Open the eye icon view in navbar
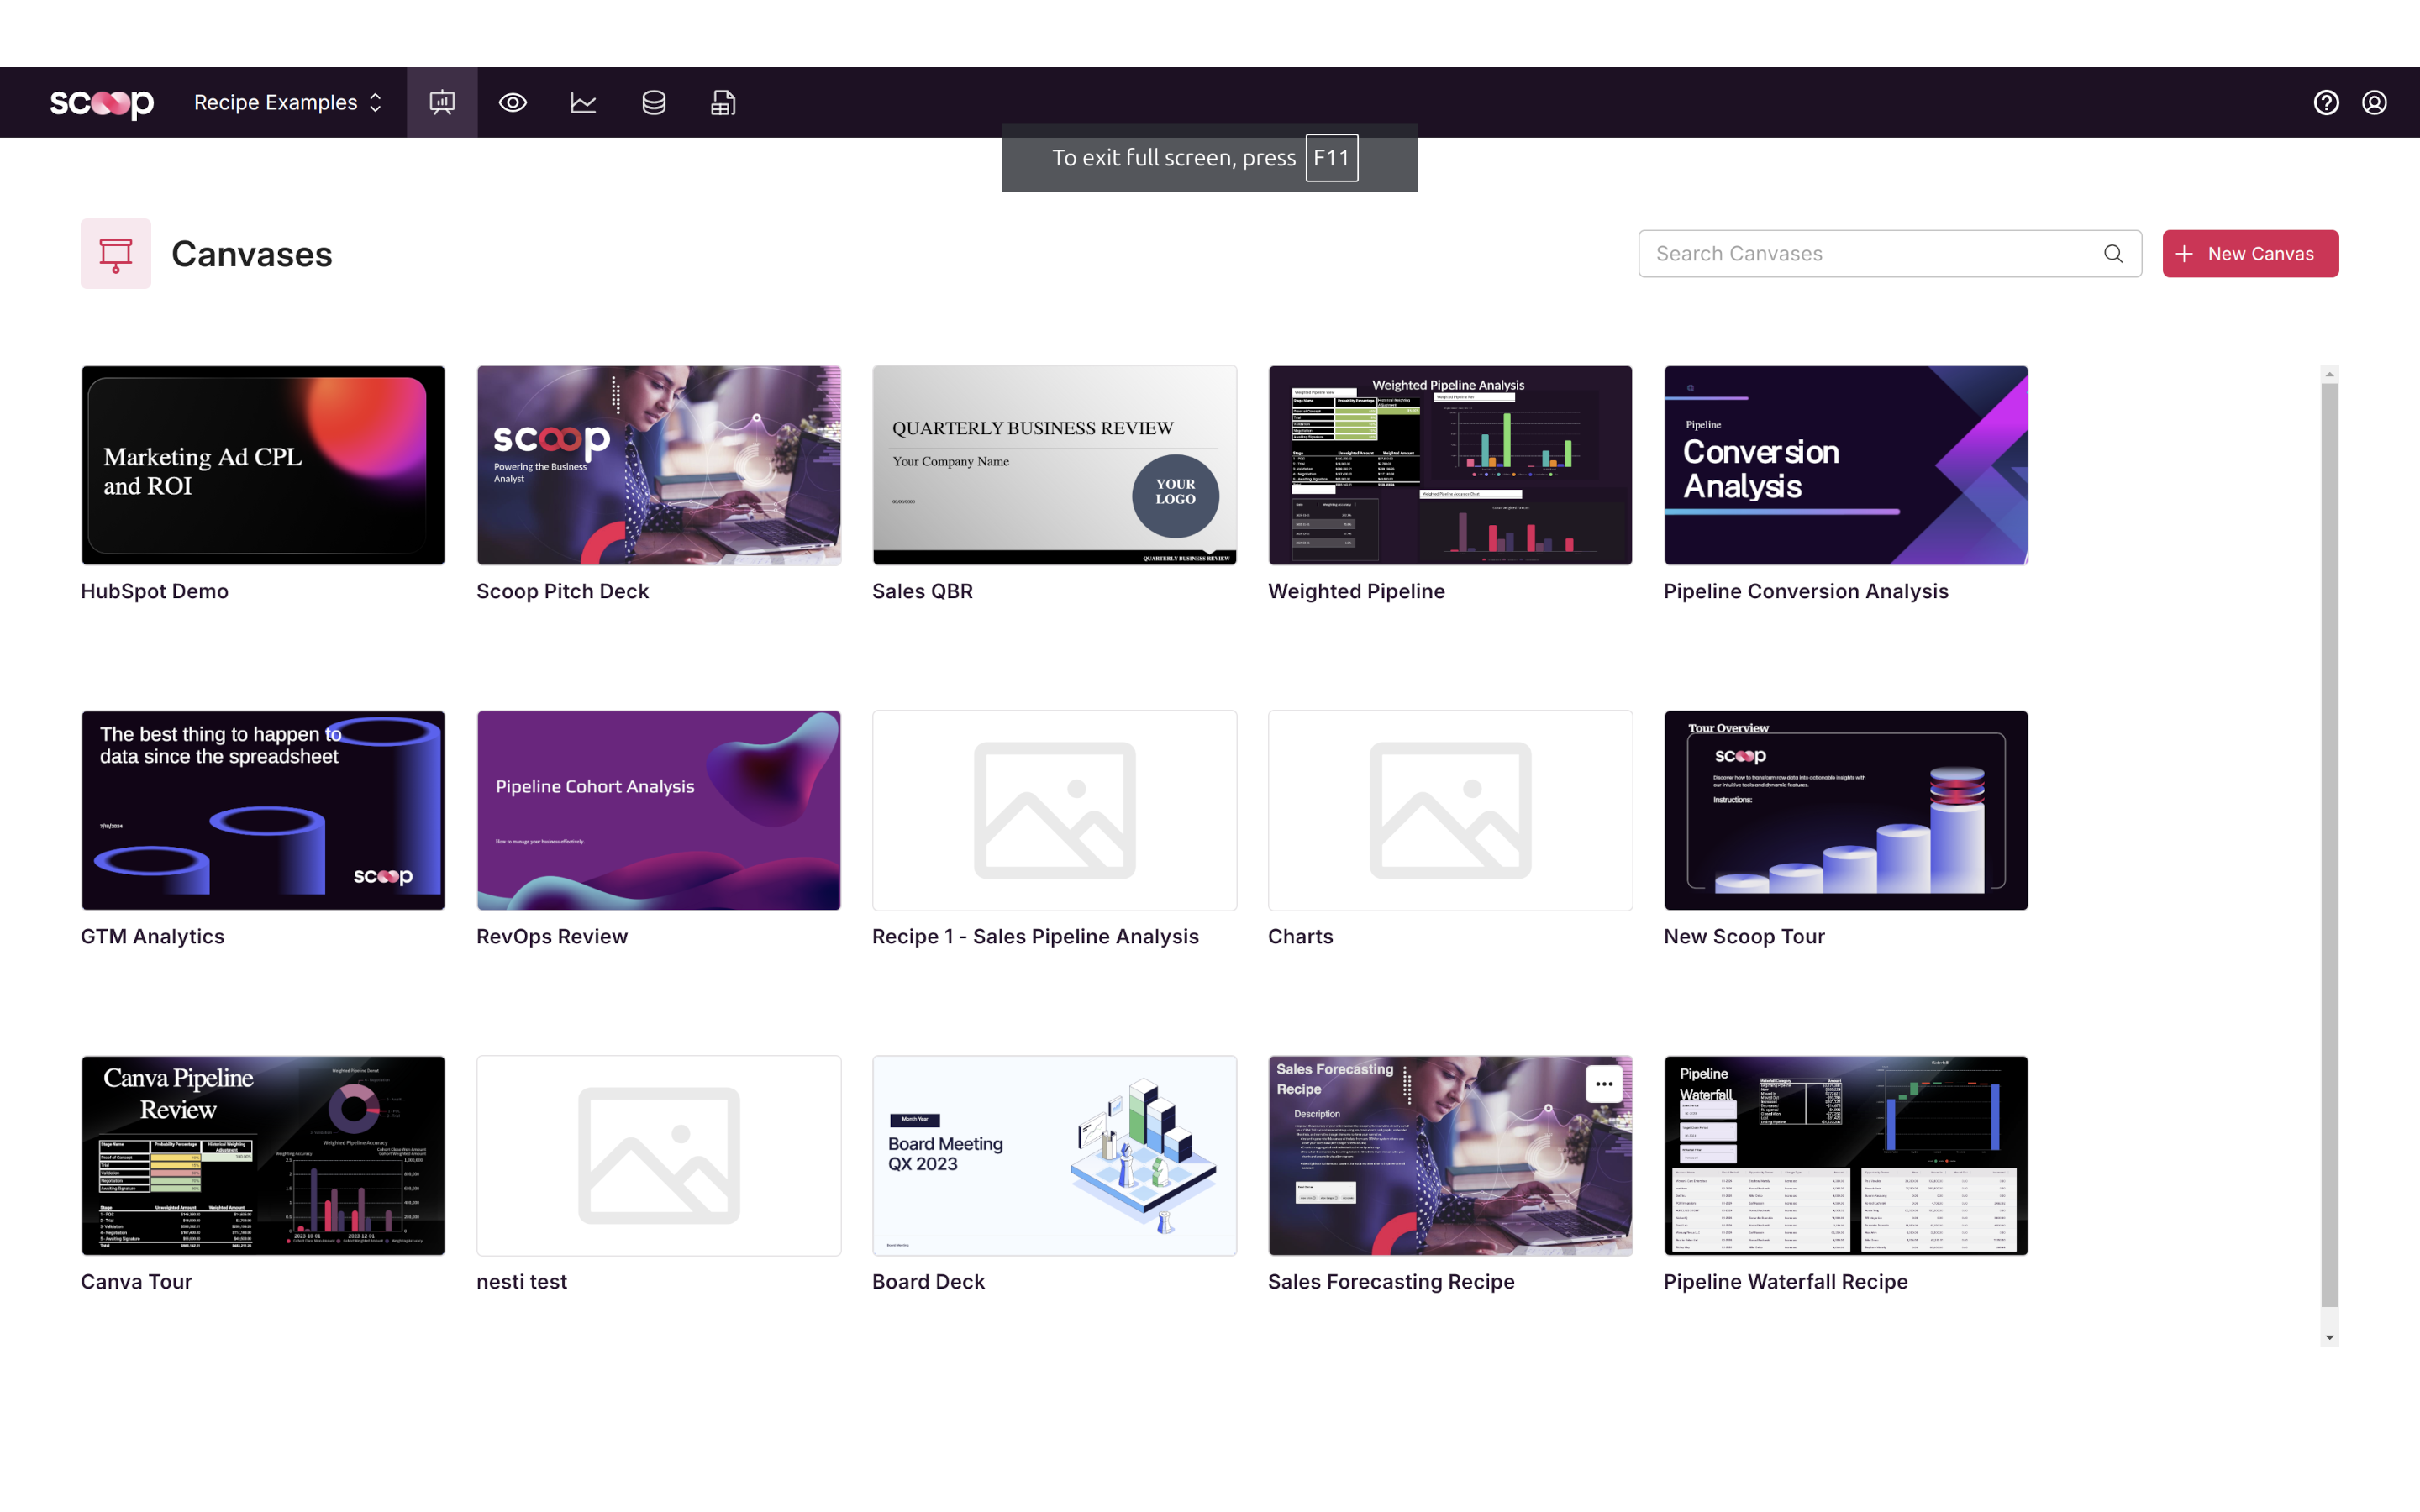 (513, 102)
